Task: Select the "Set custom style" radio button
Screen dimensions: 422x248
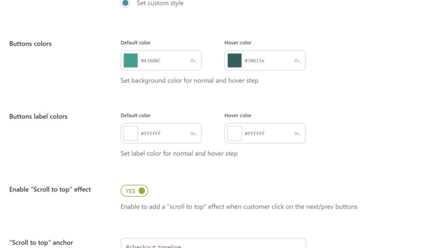Action: tap(125, 3)
